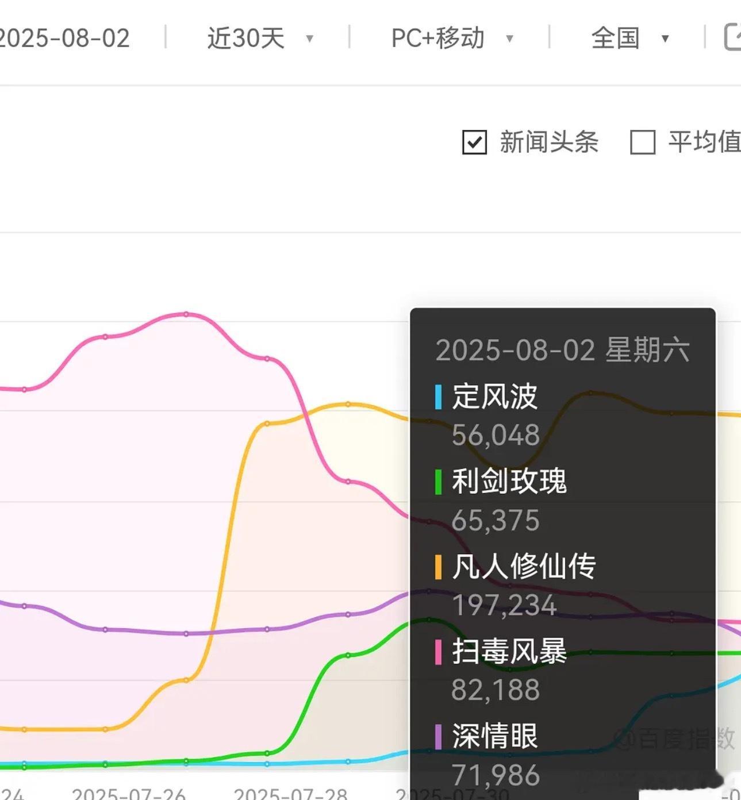This screenshot has width=741, height=800.
Task: Click the pink line peak data point
Action: click(x=186, y=314)
